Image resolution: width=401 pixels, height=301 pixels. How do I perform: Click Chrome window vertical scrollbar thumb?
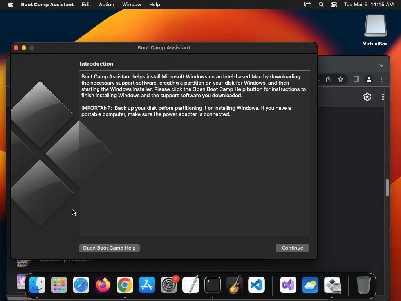[x=387, y=188]
